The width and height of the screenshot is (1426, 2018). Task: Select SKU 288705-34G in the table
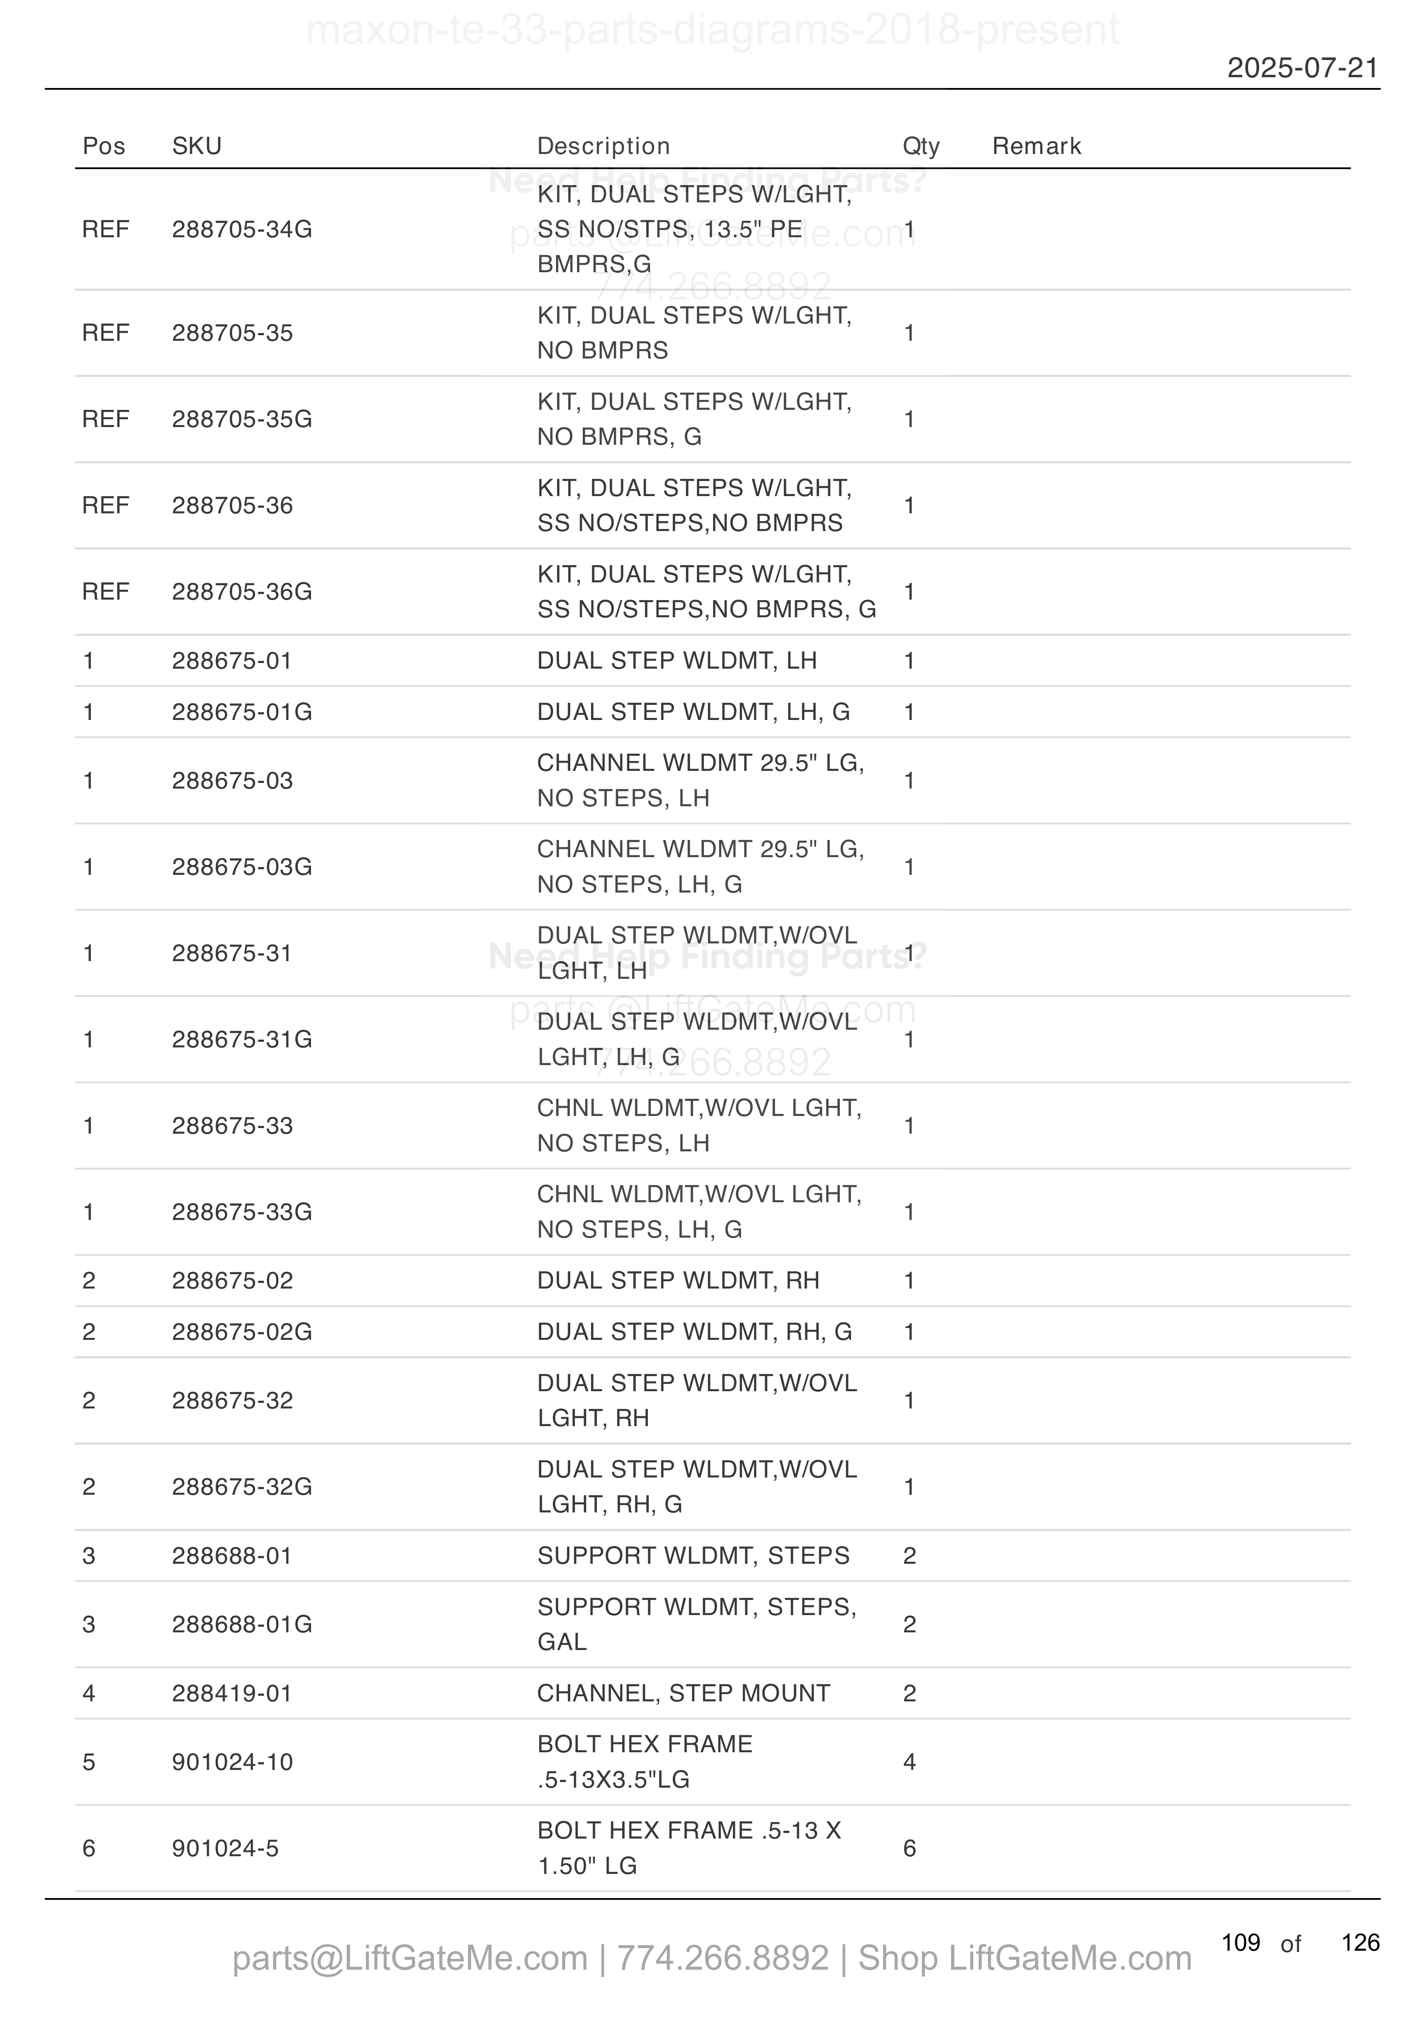tap(242, 229)
